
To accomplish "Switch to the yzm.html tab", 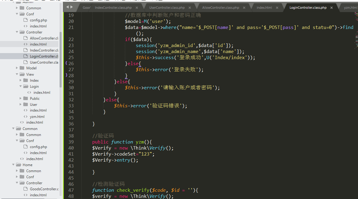I will tap(350, 8).
